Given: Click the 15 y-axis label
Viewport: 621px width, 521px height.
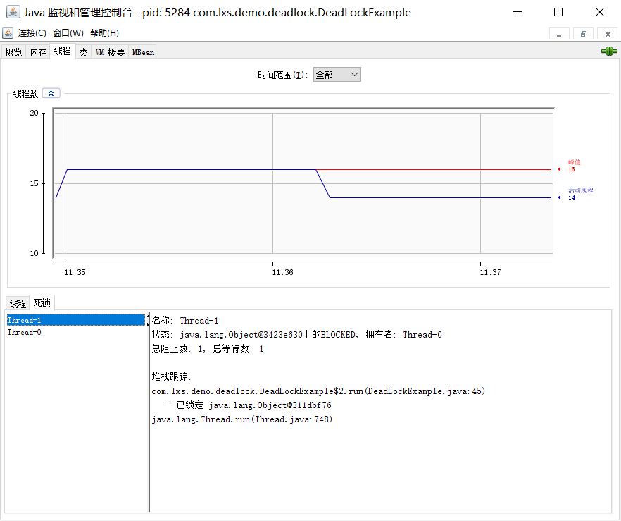Looking at the screenshot, I should [x=34, y=183].
